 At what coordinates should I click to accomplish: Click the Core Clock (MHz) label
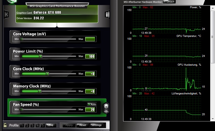[28, 69]
